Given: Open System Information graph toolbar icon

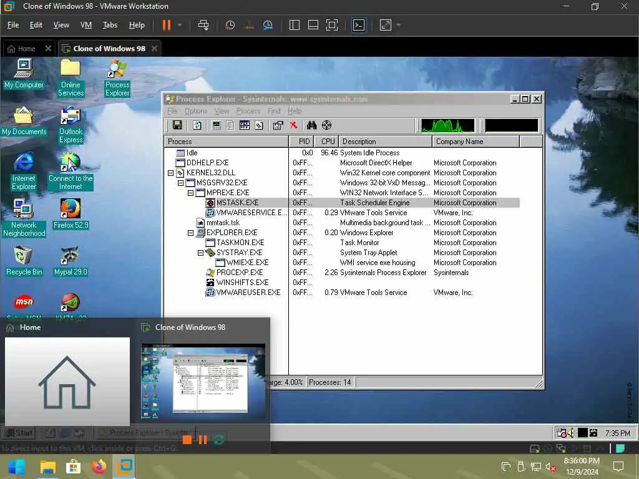Looking at the screenshot, I should pyautogui.click(x=217, y=125).
